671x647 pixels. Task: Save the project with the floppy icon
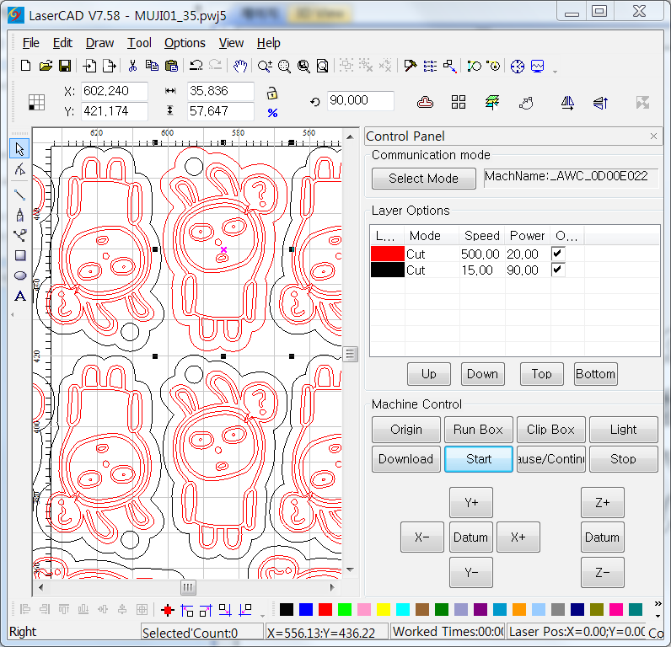65,66
